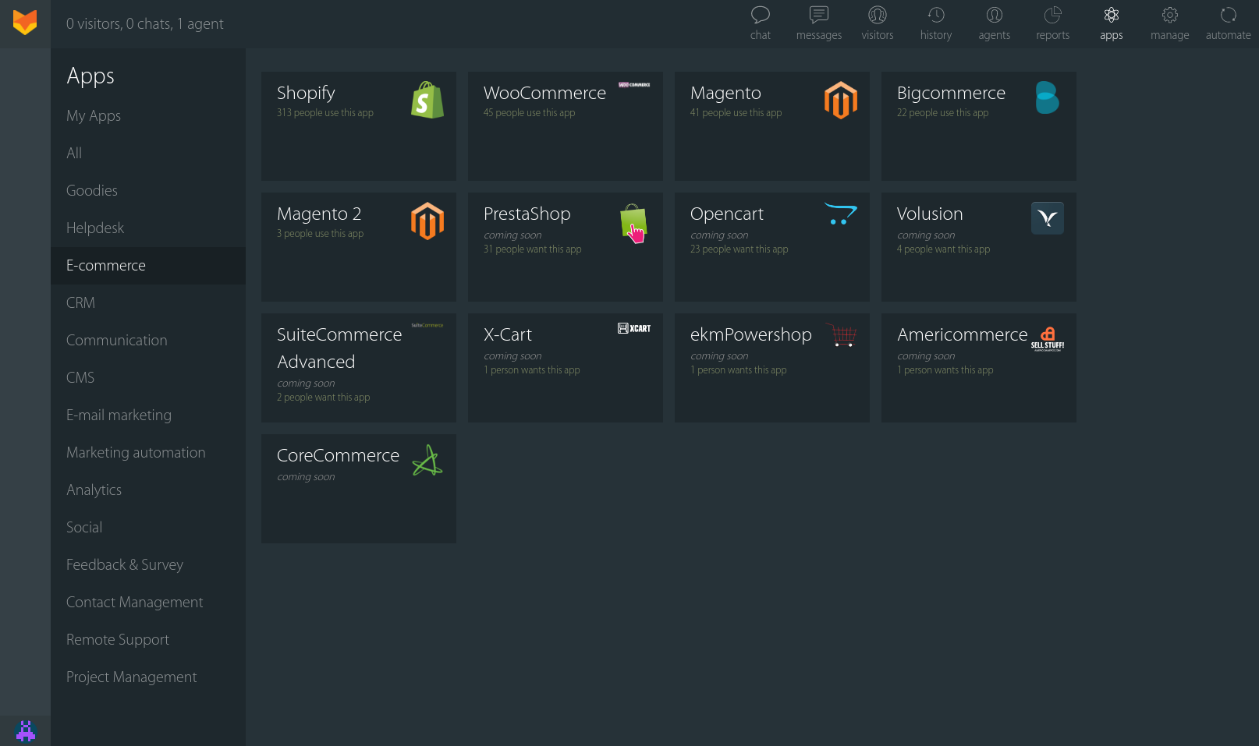The image size is (1259, 746).
Task: Open the agents icon in top bar
Action: tap(994, 16)
